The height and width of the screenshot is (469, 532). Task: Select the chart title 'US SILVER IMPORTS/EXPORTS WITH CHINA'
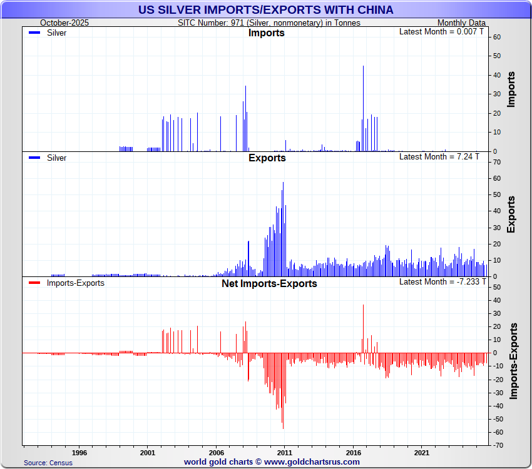pos(266,9)
